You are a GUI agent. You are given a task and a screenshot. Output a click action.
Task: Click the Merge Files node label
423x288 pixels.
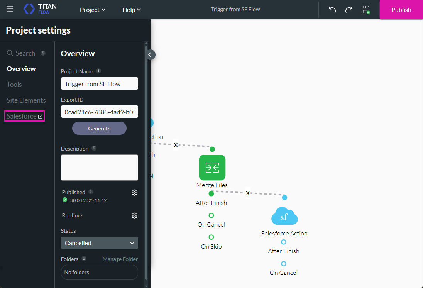pyautogui.click(x=212, y=185)
